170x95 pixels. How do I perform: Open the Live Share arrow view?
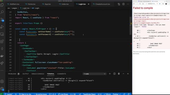point(2,63)
